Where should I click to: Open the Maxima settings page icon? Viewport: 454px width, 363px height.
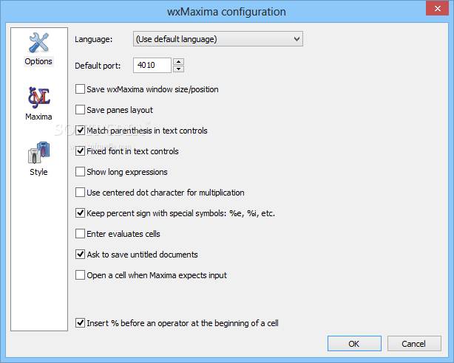[38, 97]
